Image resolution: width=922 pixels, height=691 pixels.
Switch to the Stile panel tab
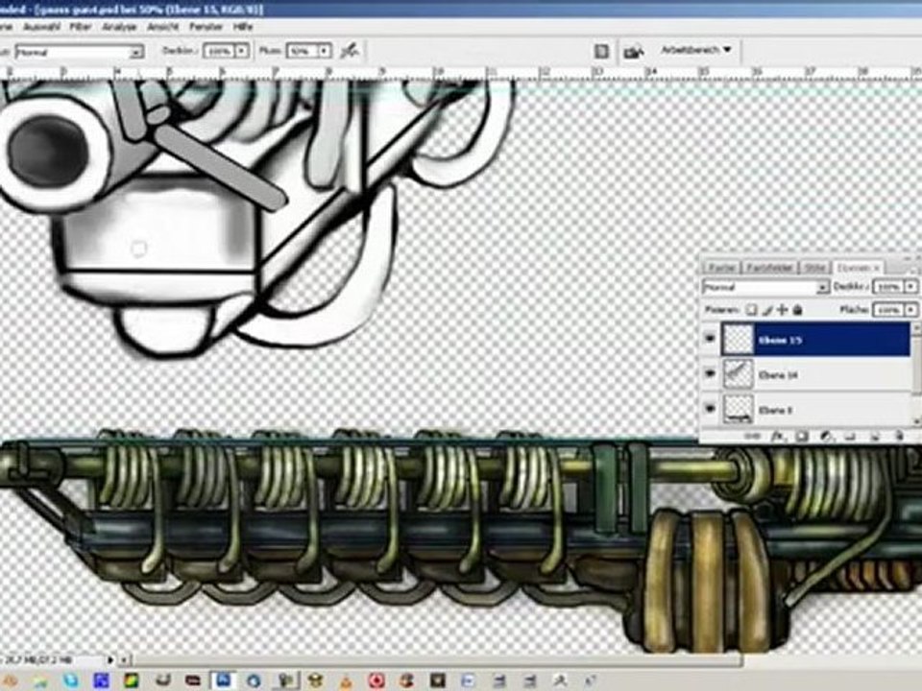(x=814, y=268)
